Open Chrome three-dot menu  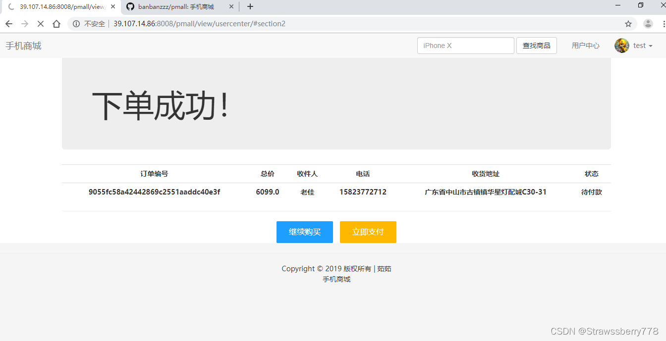[x=664, y=24]
